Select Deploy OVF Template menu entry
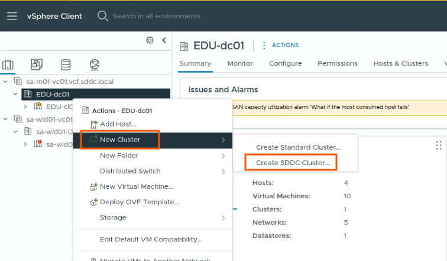The width and height of the screenshot is (447, 261). [139, 202]
